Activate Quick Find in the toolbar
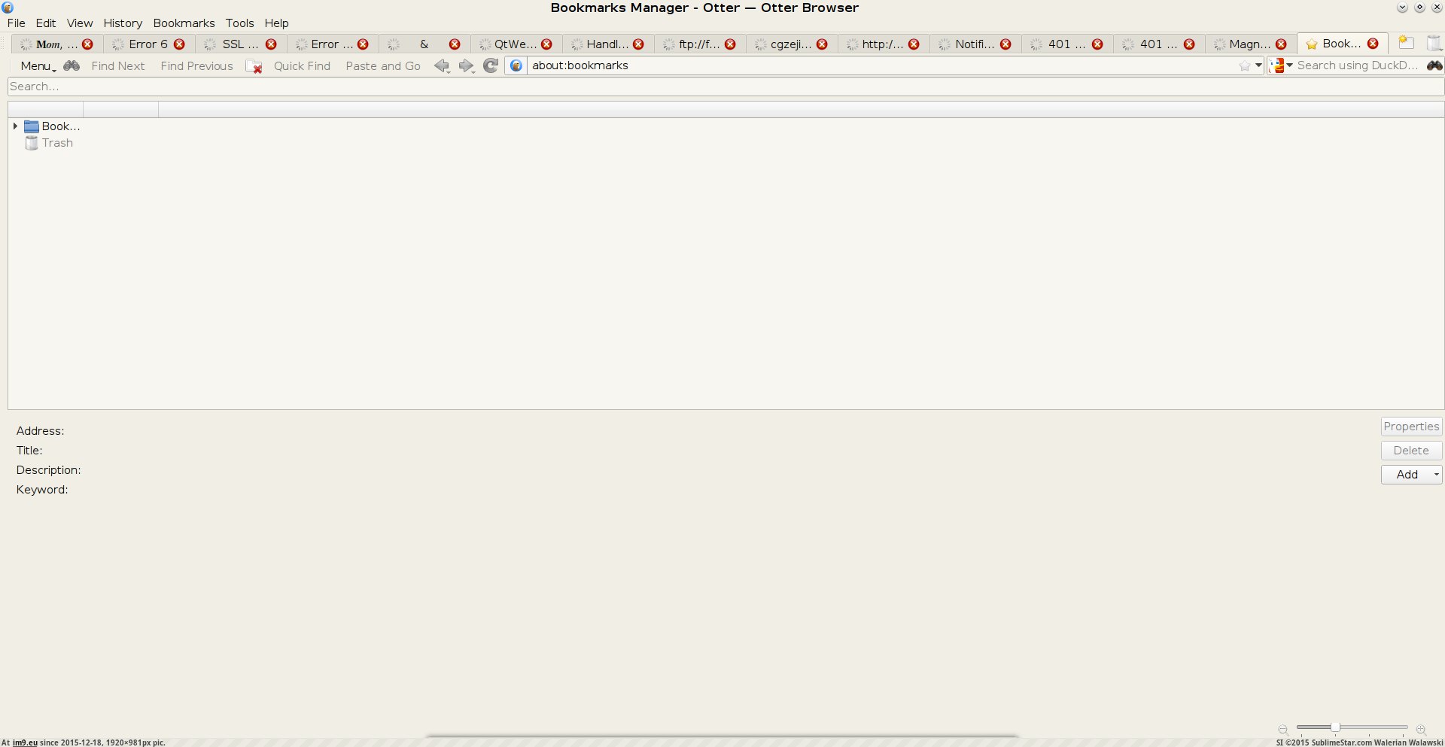1445x747 pixels. click(x=302, y=66)
